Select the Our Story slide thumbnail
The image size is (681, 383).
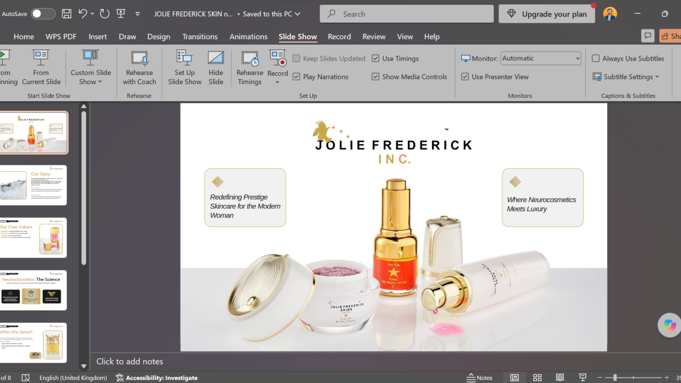[x=34, y=185]
